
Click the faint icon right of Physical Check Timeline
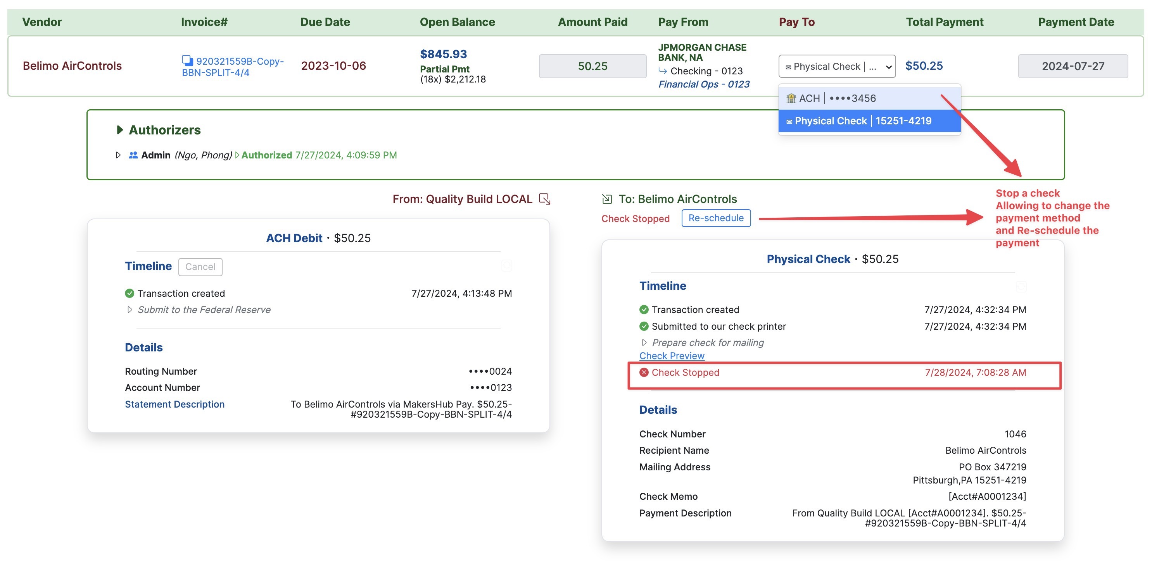tap(1021, 286)
